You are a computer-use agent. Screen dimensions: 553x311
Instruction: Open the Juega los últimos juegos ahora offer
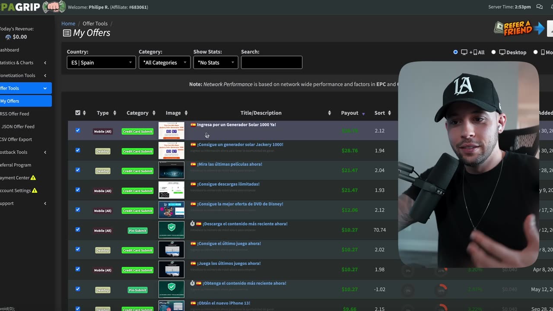[229, 263]
